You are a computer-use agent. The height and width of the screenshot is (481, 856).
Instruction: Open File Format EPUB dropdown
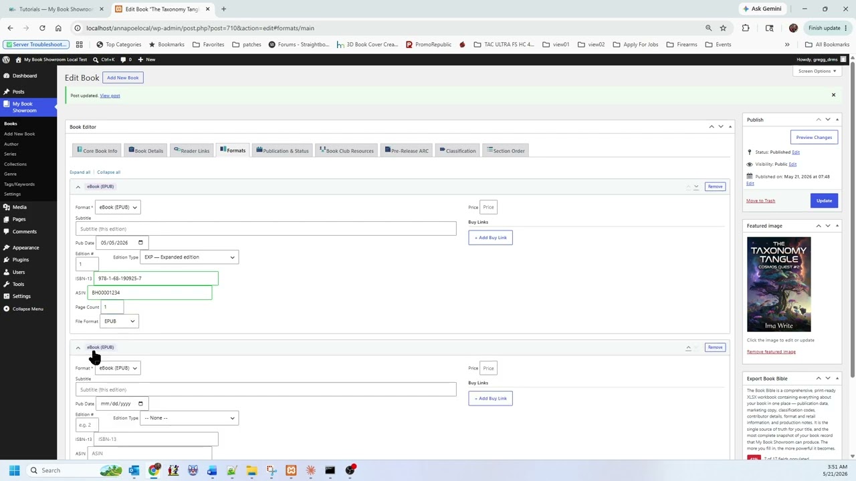(x=119, y=321)
